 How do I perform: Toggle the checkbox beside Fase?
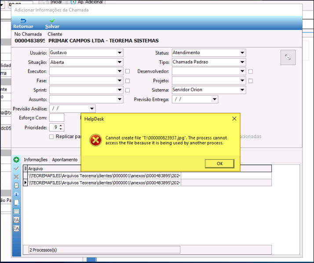(x=128, y=81)
